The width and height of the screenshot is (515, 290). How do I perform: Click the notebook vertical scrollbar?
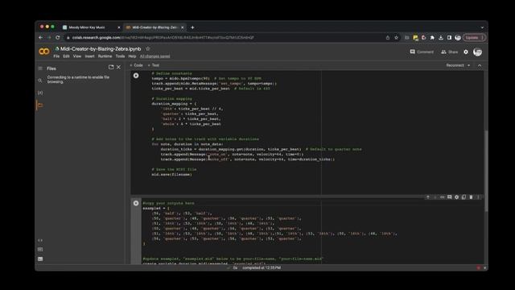(486, 171)
